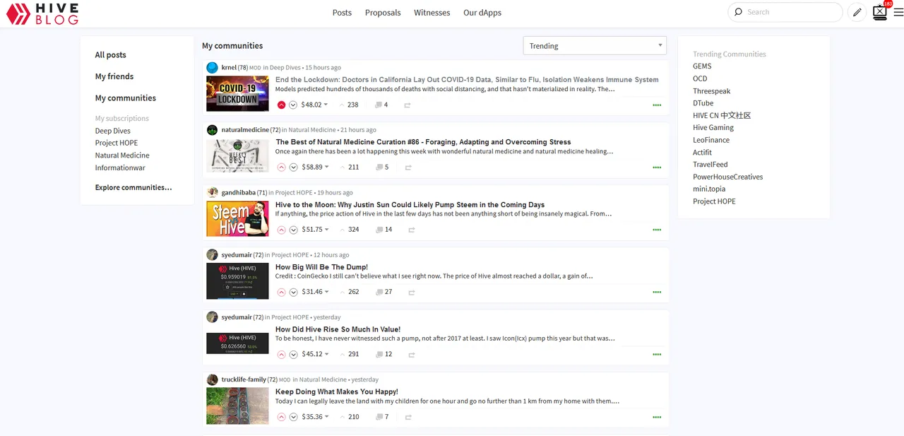
Task: Reblog Keep Doing What Makes You Happy post
Action: pos(408,417)
